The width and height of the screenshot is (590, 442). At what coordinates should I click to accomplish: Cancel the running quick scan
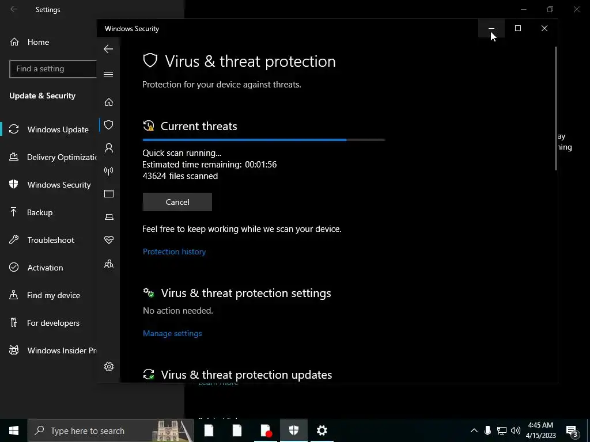177,202
